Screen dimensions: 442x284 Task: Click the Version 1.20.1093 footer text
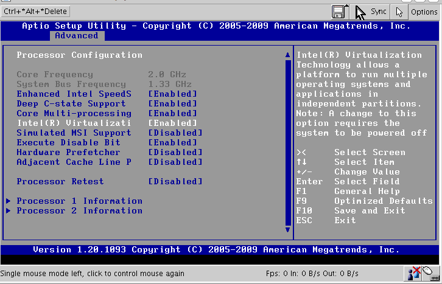point(216,250)
